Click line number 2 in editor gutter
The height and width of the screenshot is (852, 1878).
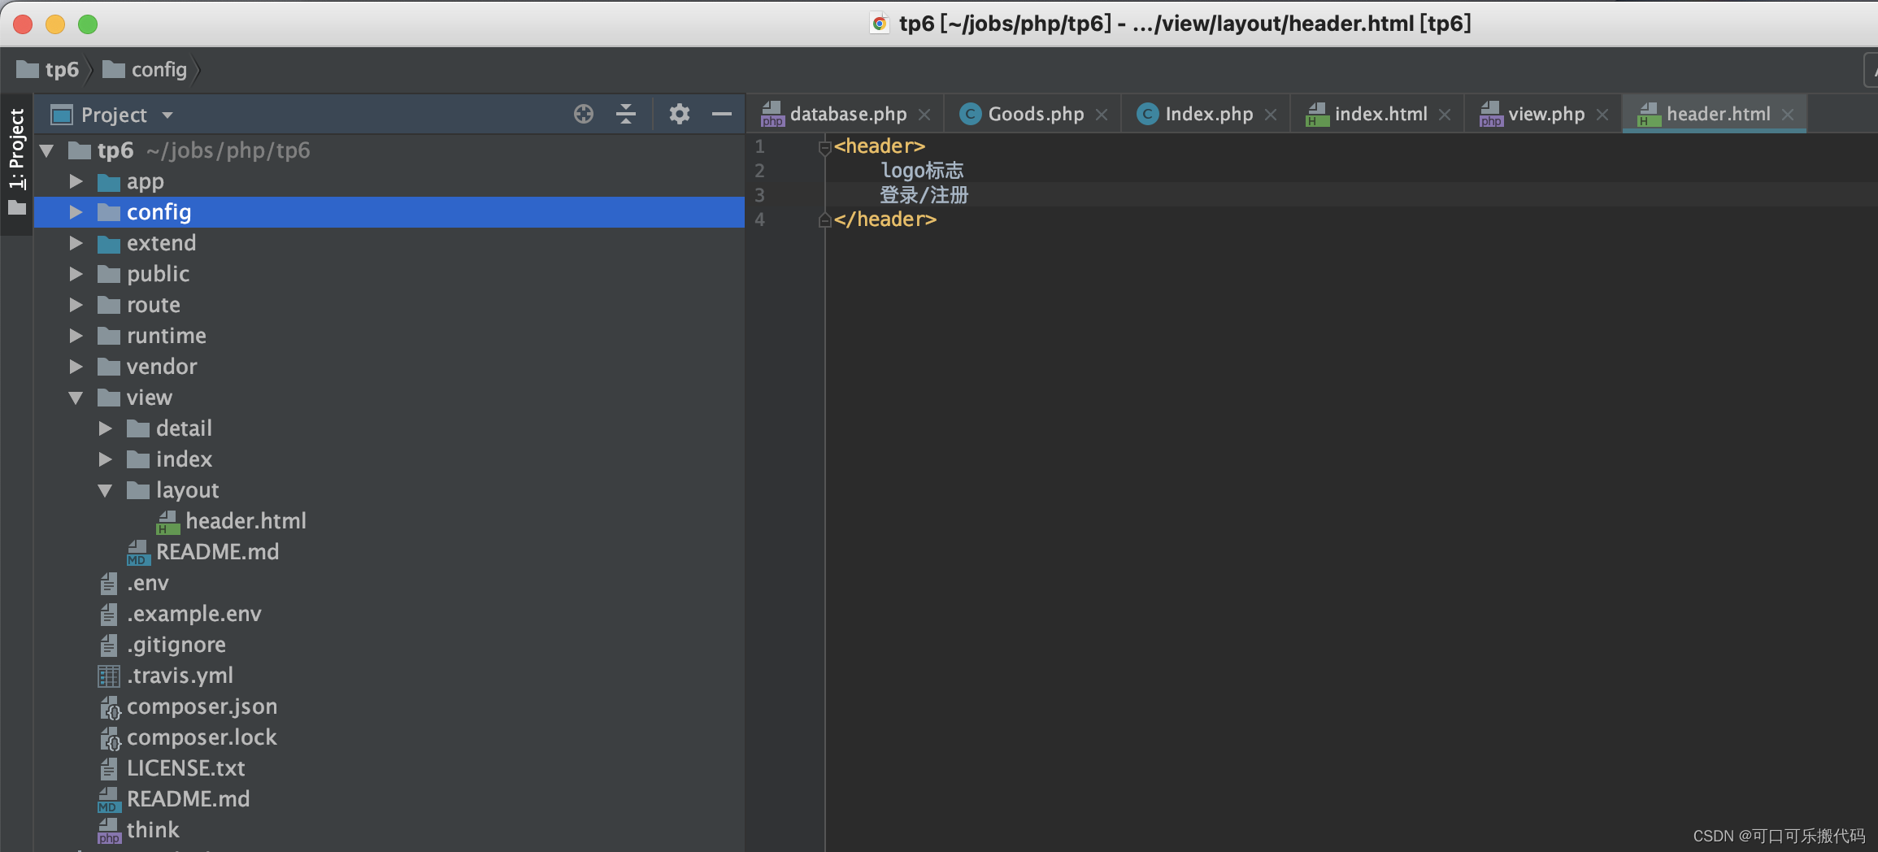coord(759,171)
